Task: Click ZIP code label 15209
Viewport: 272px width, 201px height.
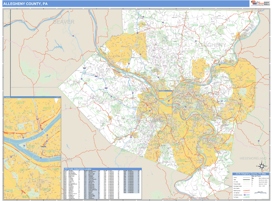Action: pos(174,75)
